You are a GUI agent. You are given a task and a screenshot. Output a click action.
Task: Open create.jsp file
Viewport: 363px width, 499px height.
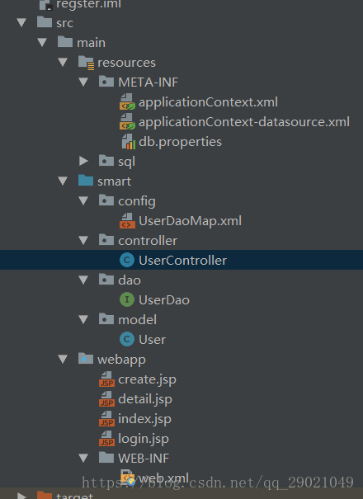[147, 379]
